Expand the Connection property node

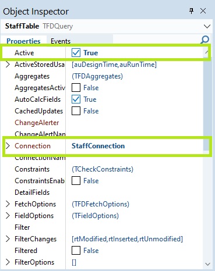click(8, 146)
